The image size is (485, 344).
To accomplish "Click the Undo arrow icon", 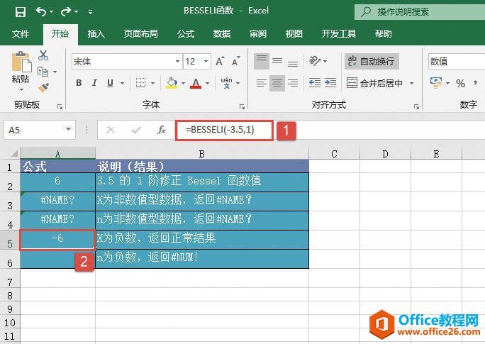I will (x=41, y=11).
